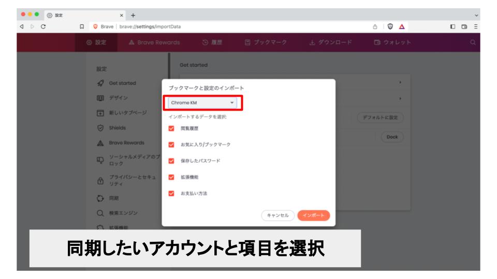This screenshot has height=279, width=497.
Task: Open プライバシーとセキュリティ section
Action: [133, 180]
